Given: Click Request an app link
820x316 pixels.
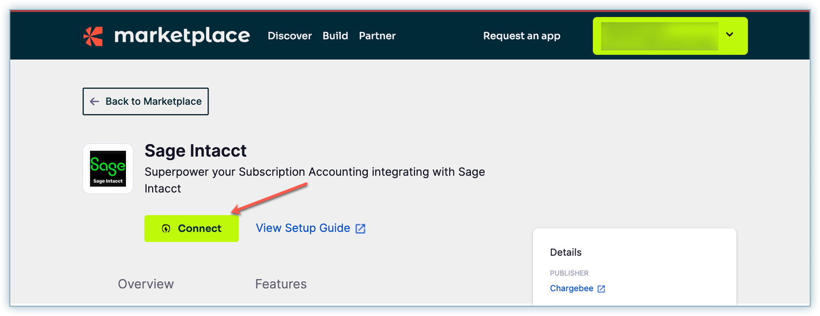Looking at the screenshot, I should (521, 36).
